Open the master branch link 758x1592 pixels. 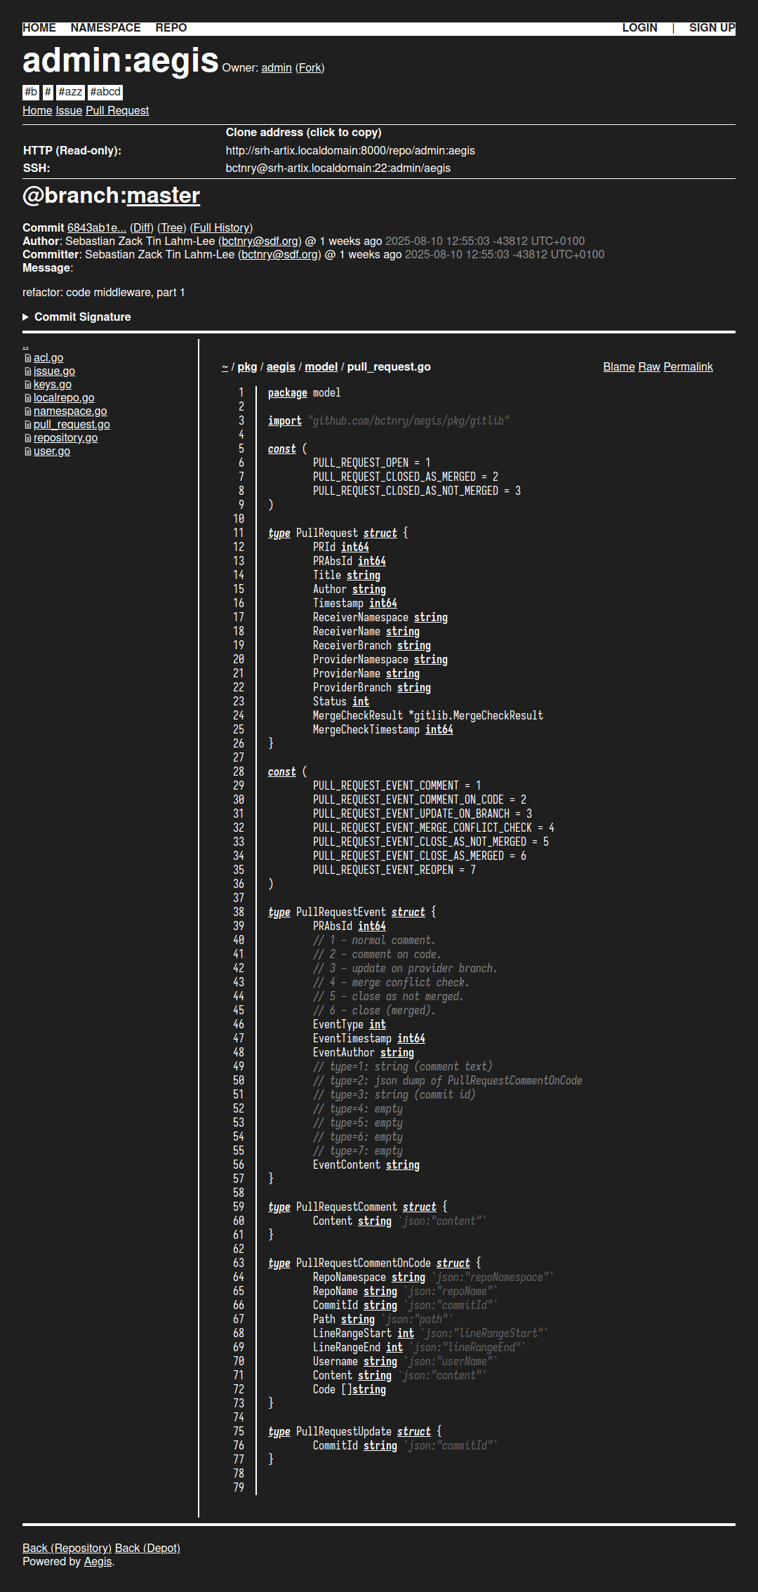(x=163, y=196)
